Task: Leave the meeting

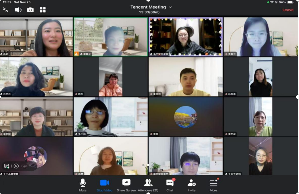Action: pos(288,10)
